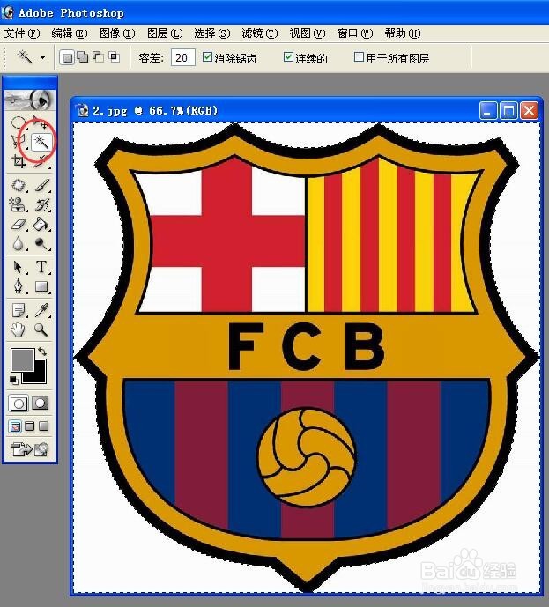Choose New Selection mode in options bar

pos(67,57)
